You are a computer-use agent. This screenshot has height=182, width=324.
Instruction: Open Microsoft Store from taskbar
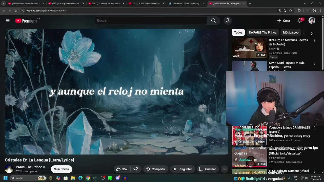66,178
